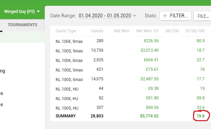
Task: Sort by the bb/100 column header
Action: pos(172,31)
